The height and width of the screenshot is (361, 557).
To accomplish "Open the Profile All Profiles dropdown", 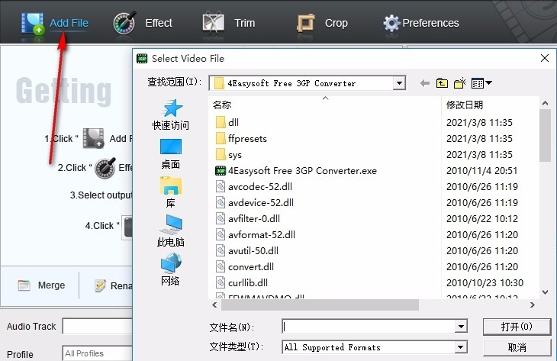I will [98, 353].
